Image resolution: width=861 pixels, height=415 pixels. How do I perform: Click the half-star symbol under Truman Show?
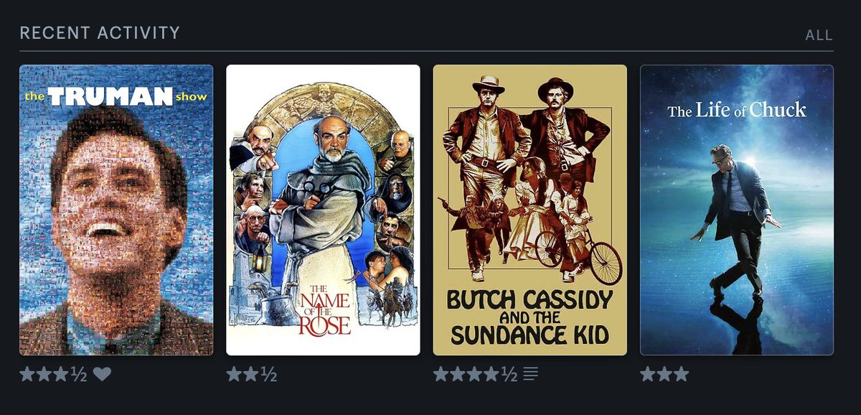(x=78, y=374)
